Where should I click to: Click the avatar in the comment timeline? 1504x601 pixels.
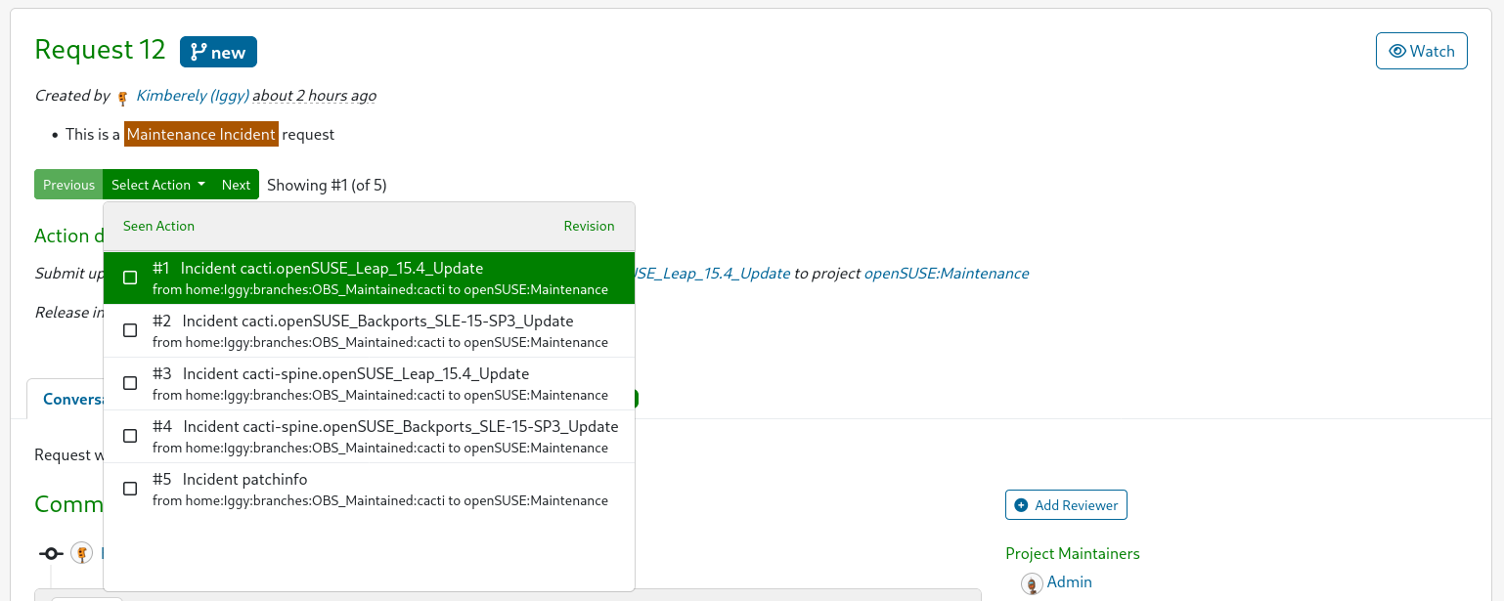[81, 552]
